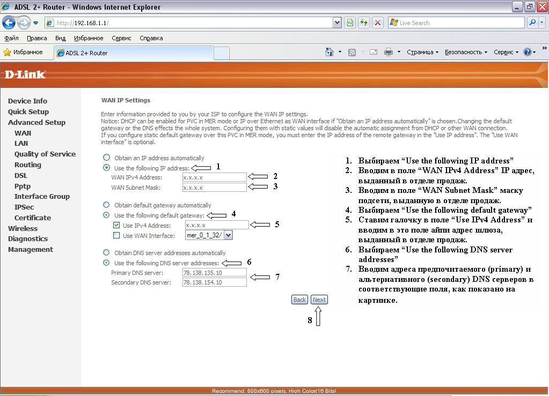Image resolution: width=549 pixels, height=396 pixels.
Task: Open Advanced Setup in sidebar
Action: (x=37, y=123)
